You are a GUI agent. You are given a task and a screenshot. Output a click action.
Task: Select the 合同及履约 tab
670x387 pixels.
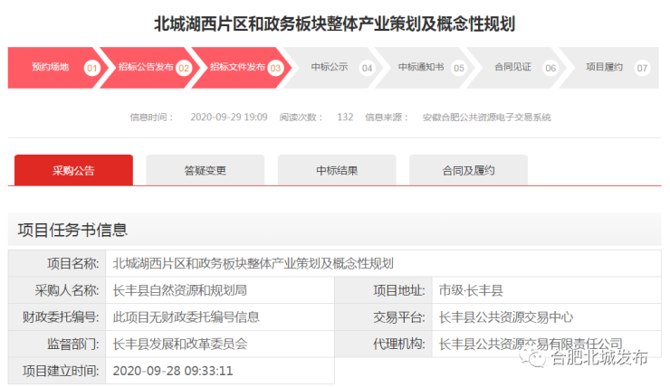(x=468, y=170)
